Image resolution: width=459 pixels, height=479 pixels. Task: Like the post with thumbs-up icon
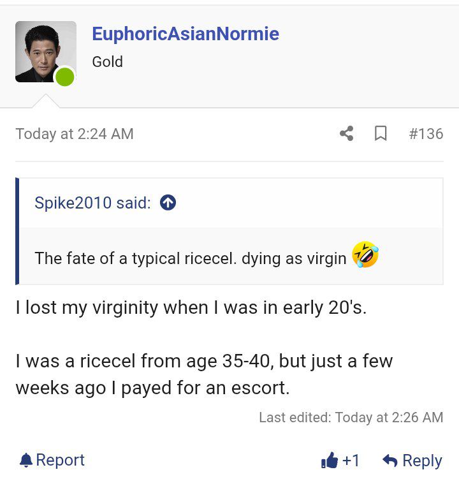tap(330, 460)
